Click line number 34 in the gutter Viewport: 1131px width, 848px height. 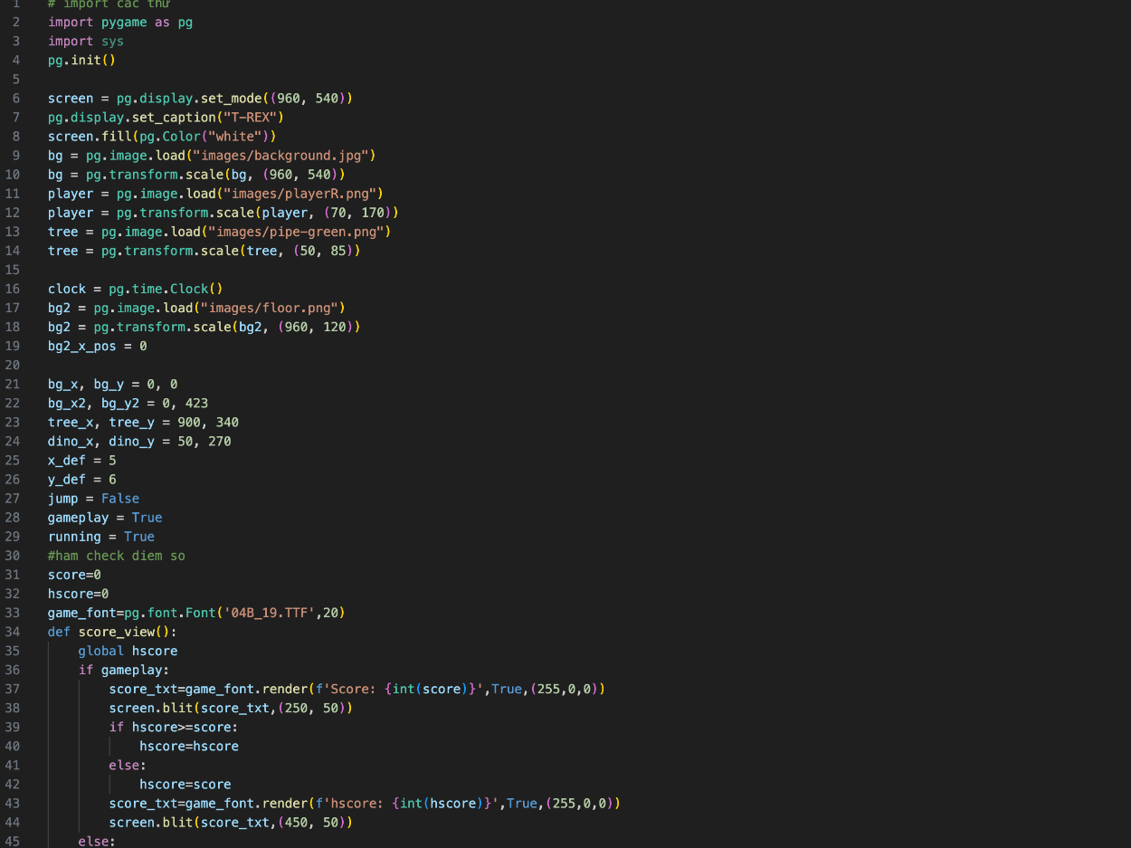[13, 632]
